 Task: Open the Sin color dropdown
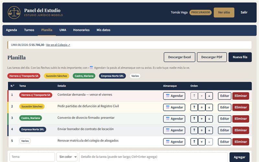67,157
